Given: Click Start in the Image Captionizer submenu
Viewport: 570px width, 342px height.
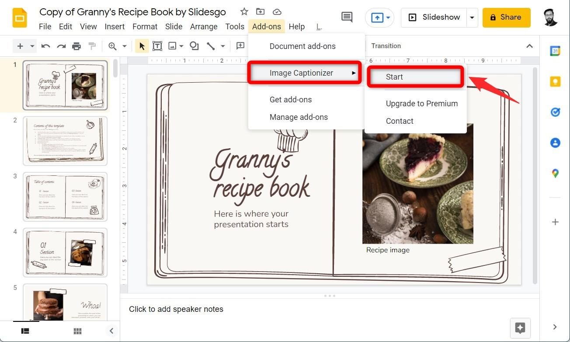Looking at the screenshot, I should [x=394, y=77].
